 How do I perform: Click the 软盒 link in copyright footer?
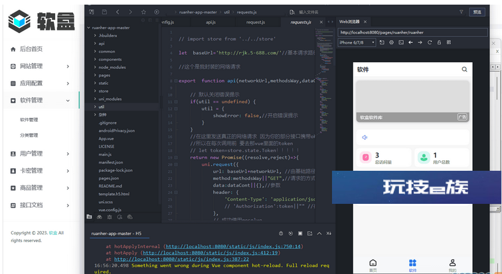[53, 233]
